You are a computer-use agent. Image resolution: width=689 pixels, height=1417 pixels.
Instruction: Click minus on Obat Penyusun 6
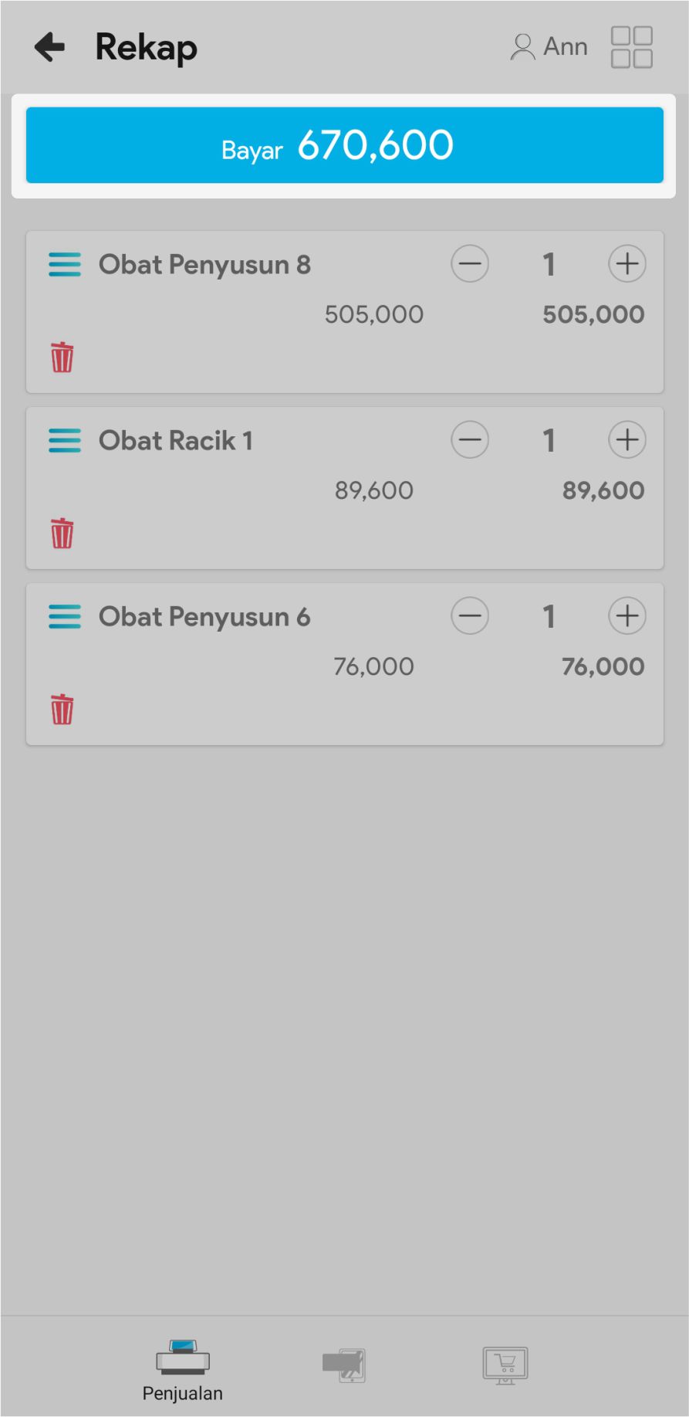[x=469, y=616]
